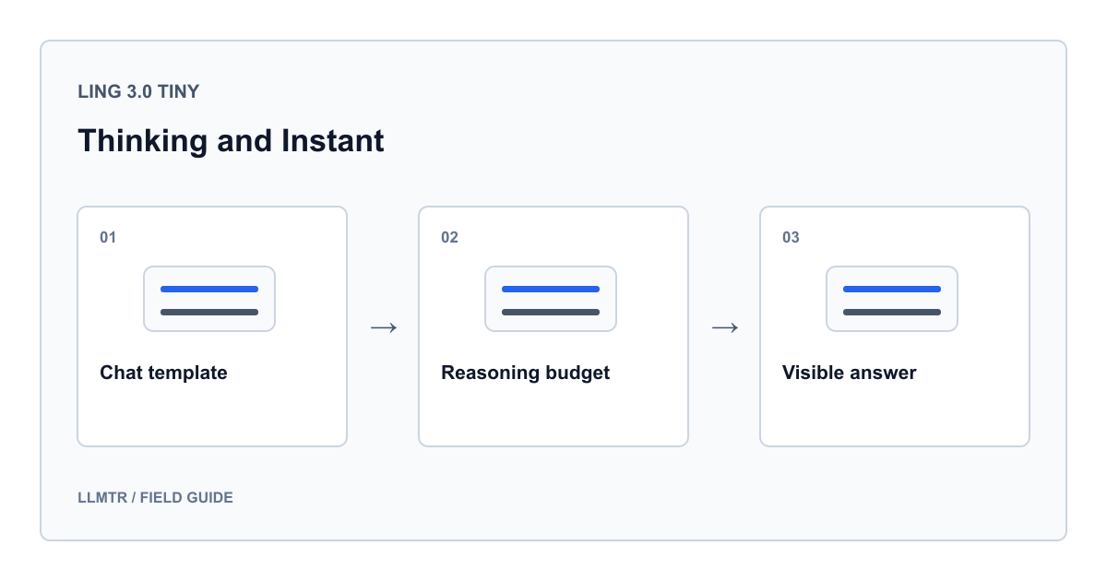The image size is (1107, 581).
Task: Click the blue line in the Chat template icon
Action: [x=209, y=289]
